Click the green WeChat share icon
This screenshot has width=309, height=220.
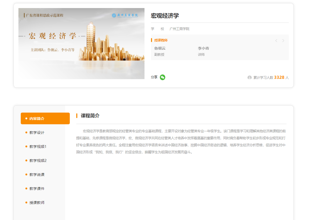click(x=162, y=77)
